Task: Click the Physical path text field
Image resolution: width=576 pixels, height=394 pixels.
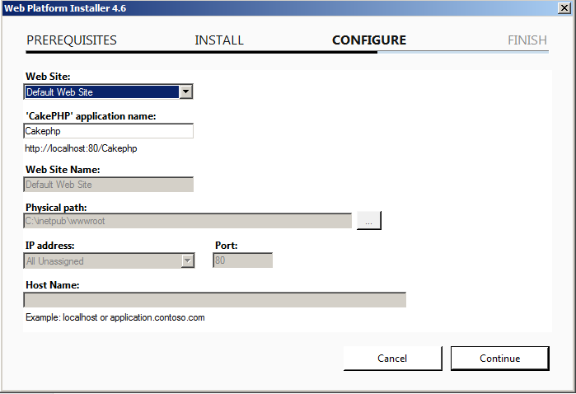Action: 188,221
